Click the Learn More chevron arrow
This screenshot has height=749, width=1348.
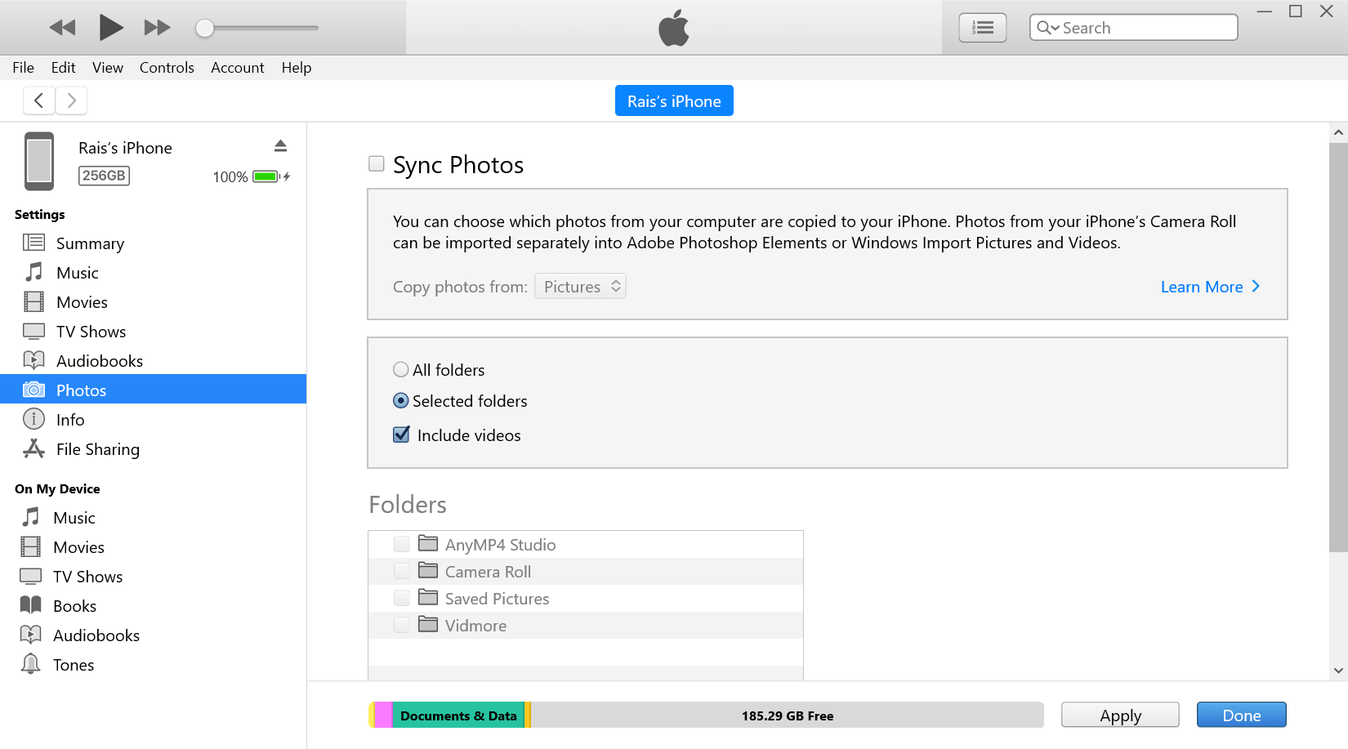pos(1256,286)
